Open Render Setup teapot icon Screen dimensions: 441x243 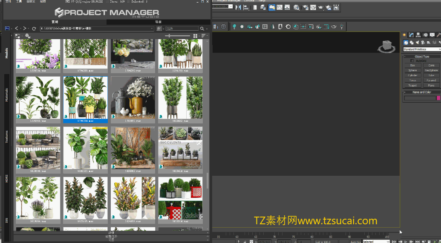[x=306, y=8]
